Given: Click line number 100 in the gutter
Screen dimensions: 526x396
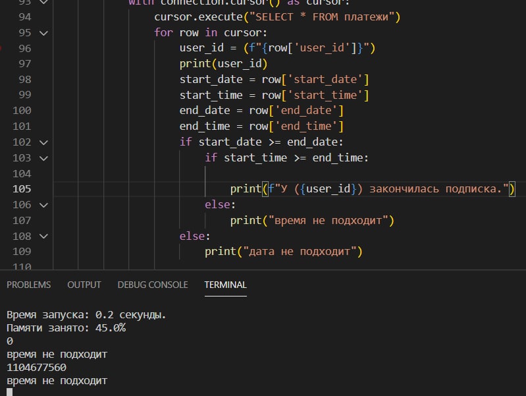Looking at the screenshot, I should click(x=22, y=111).
